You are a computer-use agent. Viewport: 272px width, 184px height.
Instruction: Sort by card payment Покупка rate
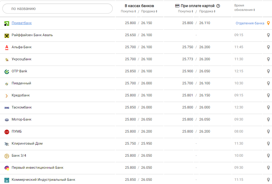point(186,11)
